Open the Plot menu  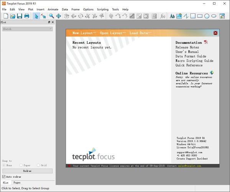[31, 9]
